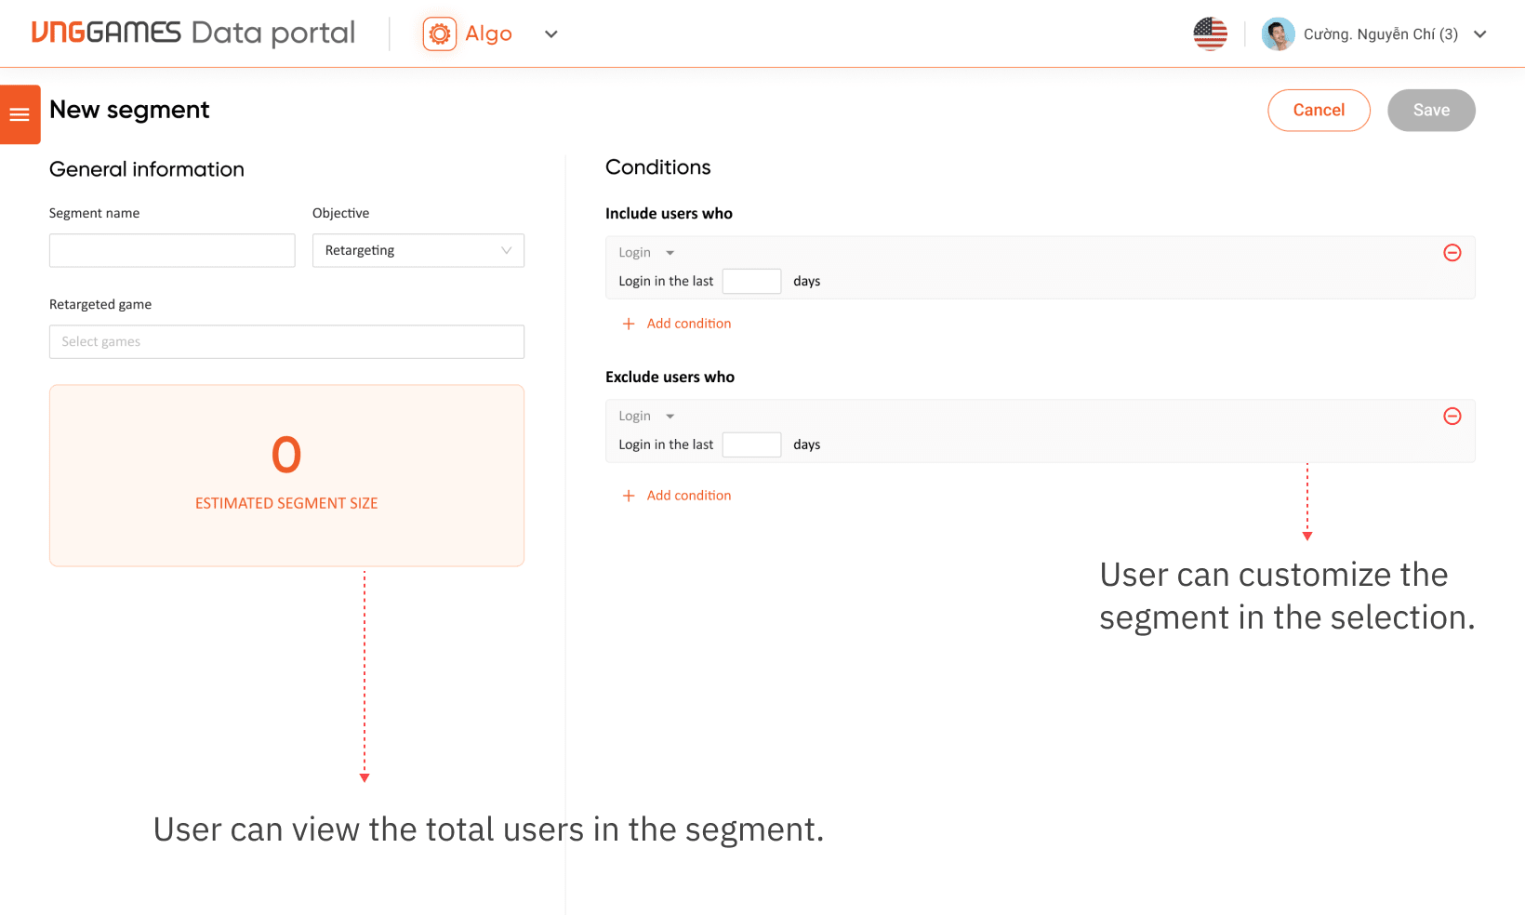Click the plus icon under Exclude users
1525x915 pixels.
coord(629,496)
